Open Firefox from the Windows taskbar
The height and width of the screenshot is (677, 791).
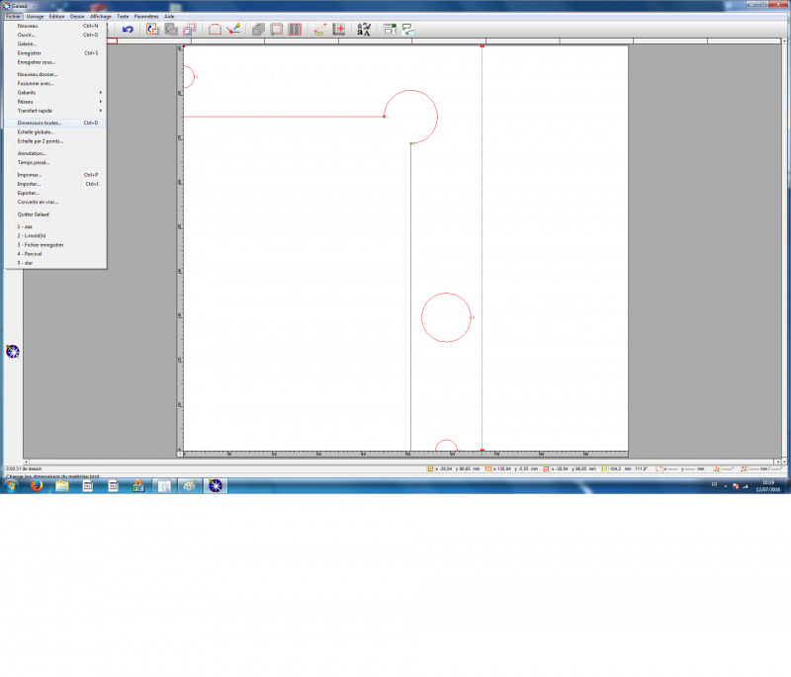(x=36, y=486)
